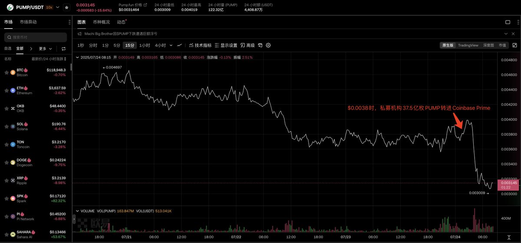Open chart settings gear icon

tap(268, 45)
